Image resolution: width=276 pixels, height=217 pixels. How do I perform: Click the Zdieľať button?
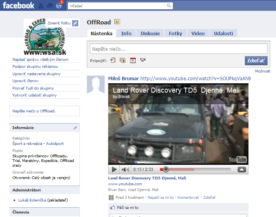point(256,61)
